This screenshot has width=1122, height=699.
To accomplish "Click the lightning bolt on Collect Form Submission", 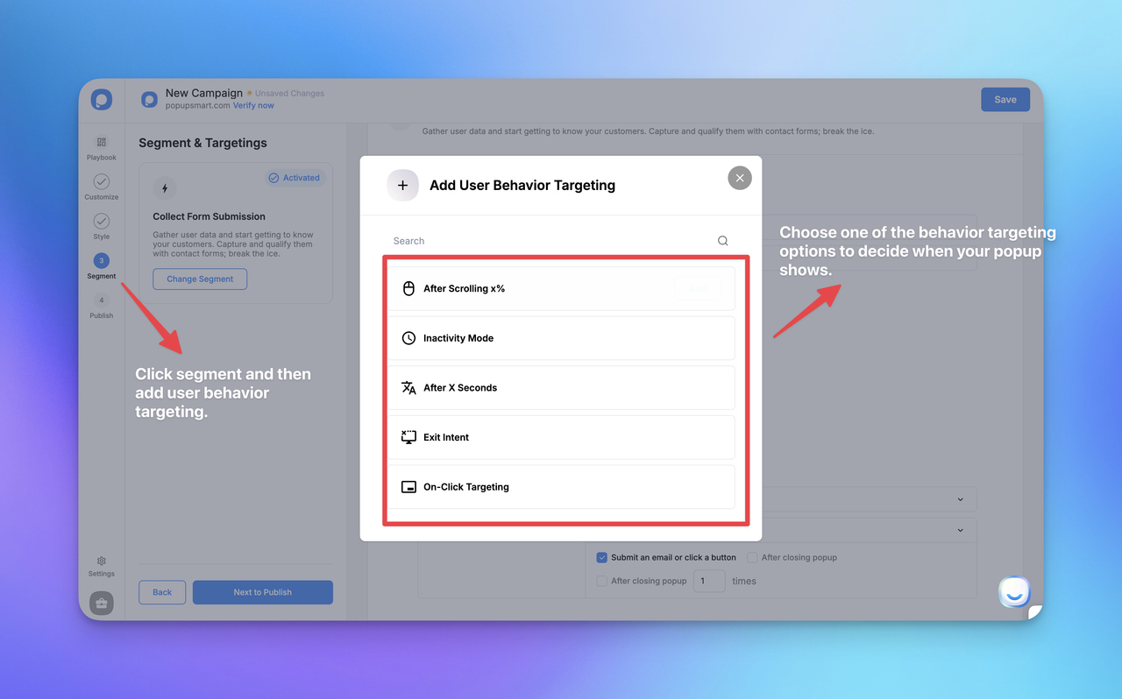I will pyautogui.click(x=165, y=187).
